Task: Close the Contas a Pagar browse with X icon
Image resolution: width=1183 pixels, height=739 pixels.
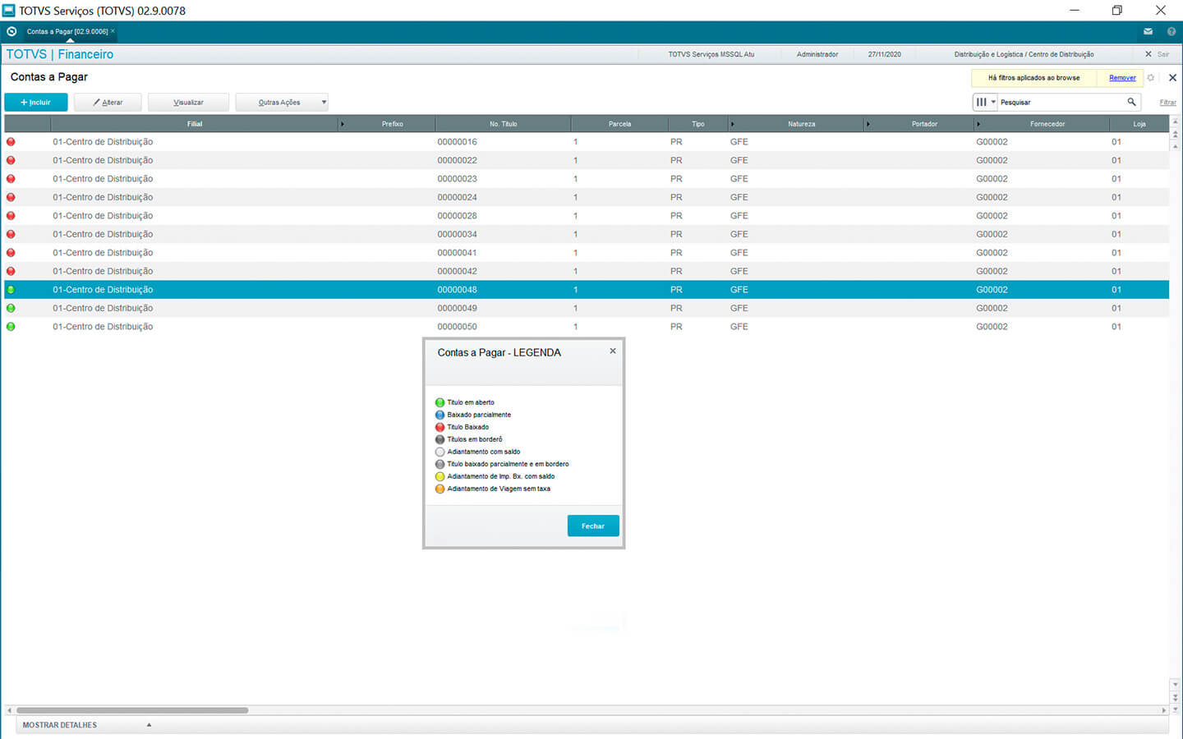Action: point(1172,78)
